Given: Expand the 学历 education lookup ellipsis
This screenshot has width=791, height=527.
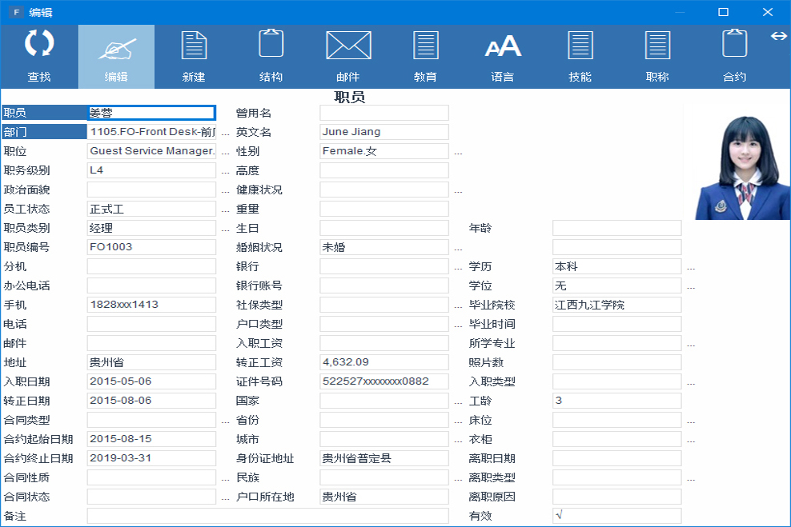Looking at the screenshot, I should 691,267.
